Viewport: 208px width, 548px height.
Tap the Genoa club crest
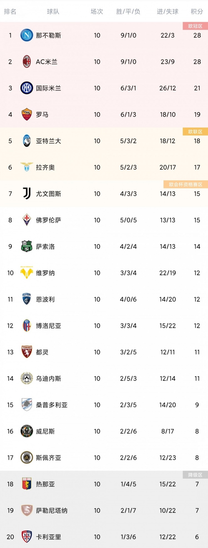click(27, 484)
